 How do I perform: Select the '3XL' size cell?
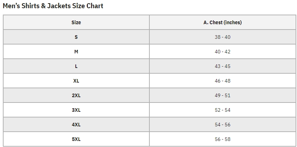point(76,110)
